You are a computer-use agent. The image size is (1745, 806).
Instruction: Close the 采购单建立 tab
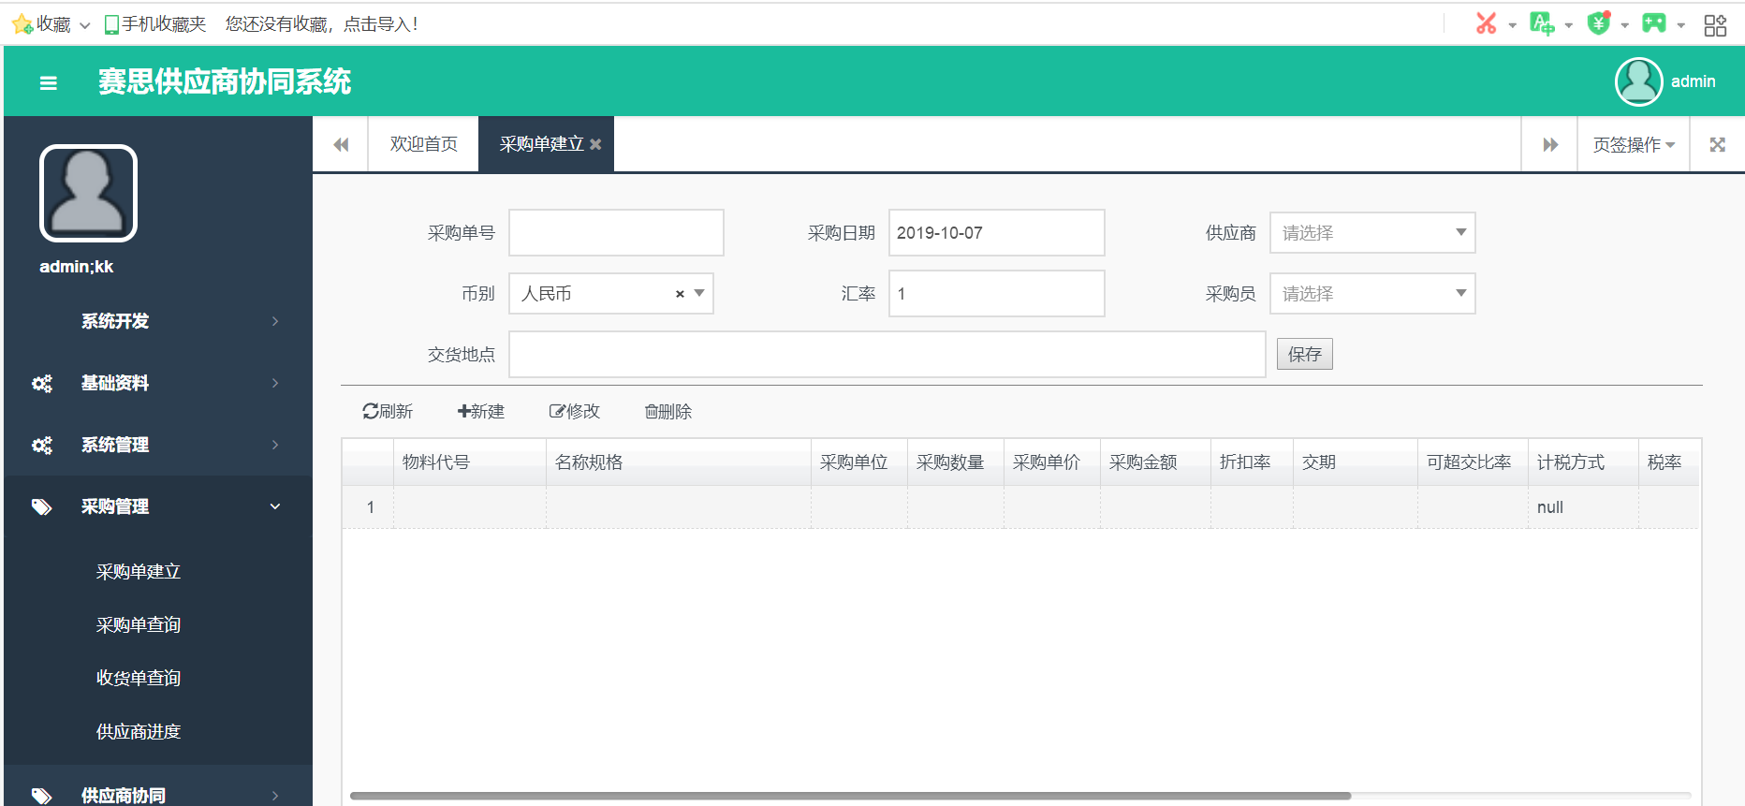pyautogui.click(x=595, y=144)
